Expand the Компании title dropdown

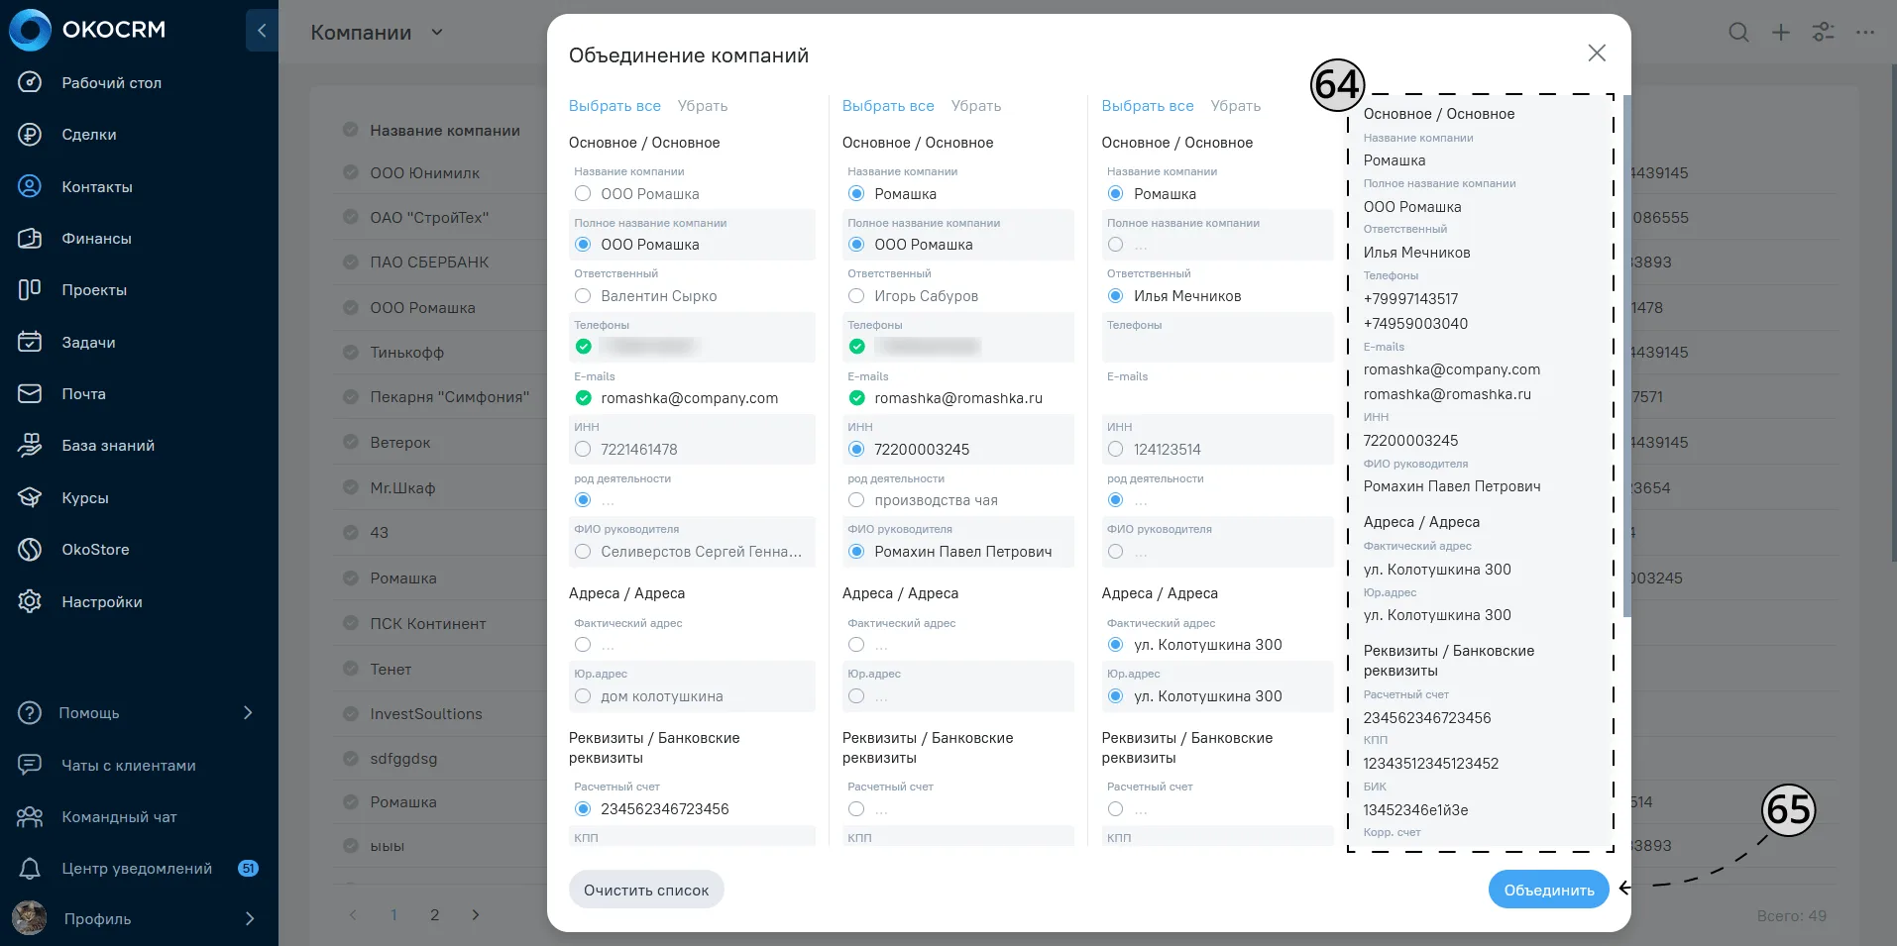coord(436,33)
